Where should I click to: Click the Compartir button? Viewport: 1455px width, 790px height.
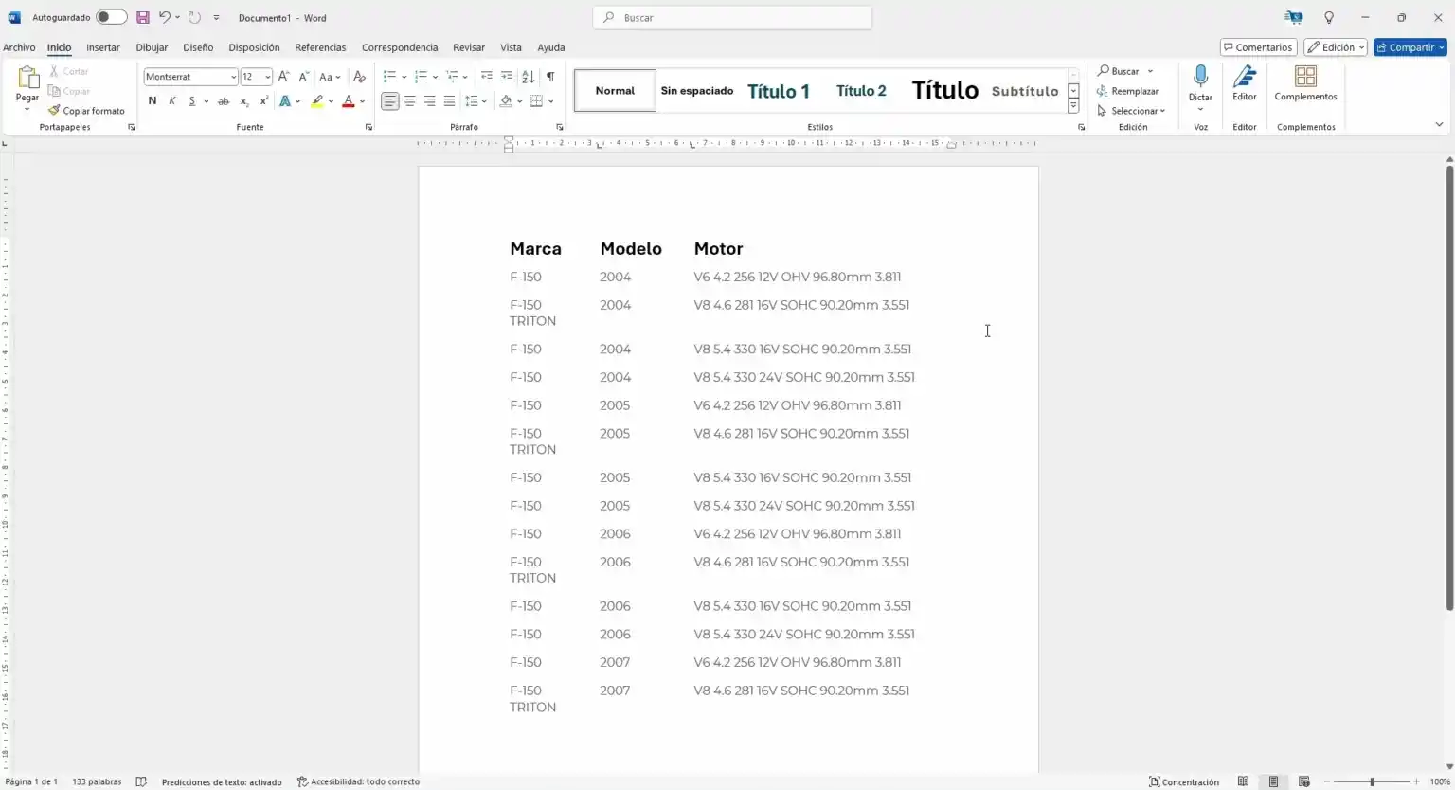[1410, 47]
